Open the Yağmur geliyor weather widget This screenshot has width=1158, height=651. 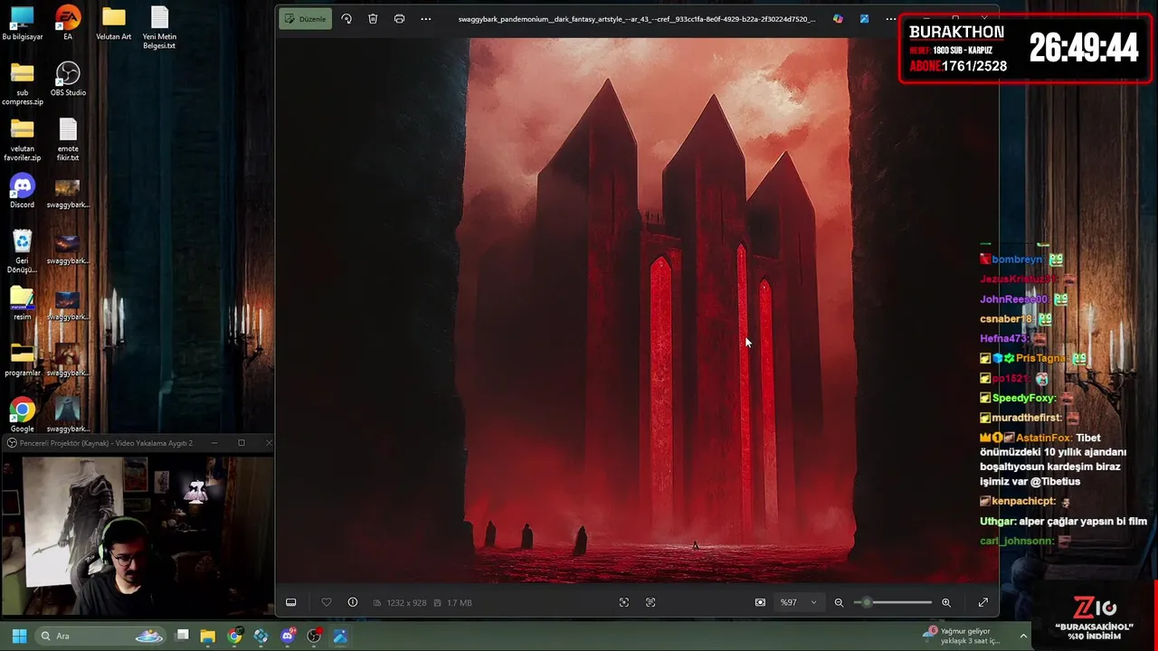[961, 637]
